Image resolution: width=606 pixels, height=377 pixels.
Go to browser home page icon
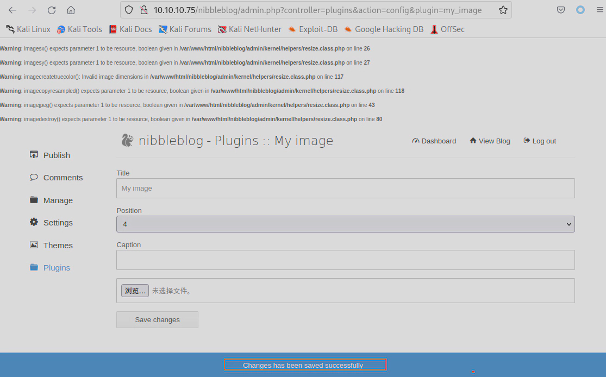click(71, 10)
